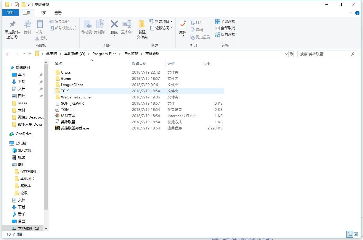Switch to details view in status bar
Screen dimensions: 363x240
point(350,234)
